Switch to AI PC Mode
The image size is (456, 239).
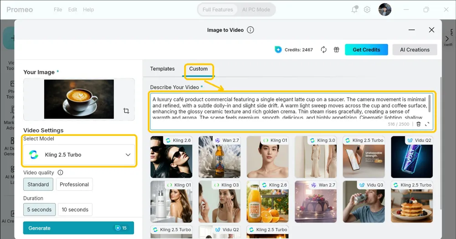tap(256, 10)
